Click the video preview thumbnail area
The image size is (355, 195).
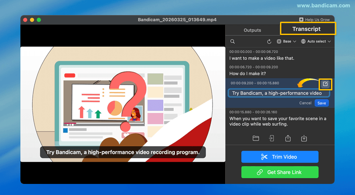click(x=123, y=104)
